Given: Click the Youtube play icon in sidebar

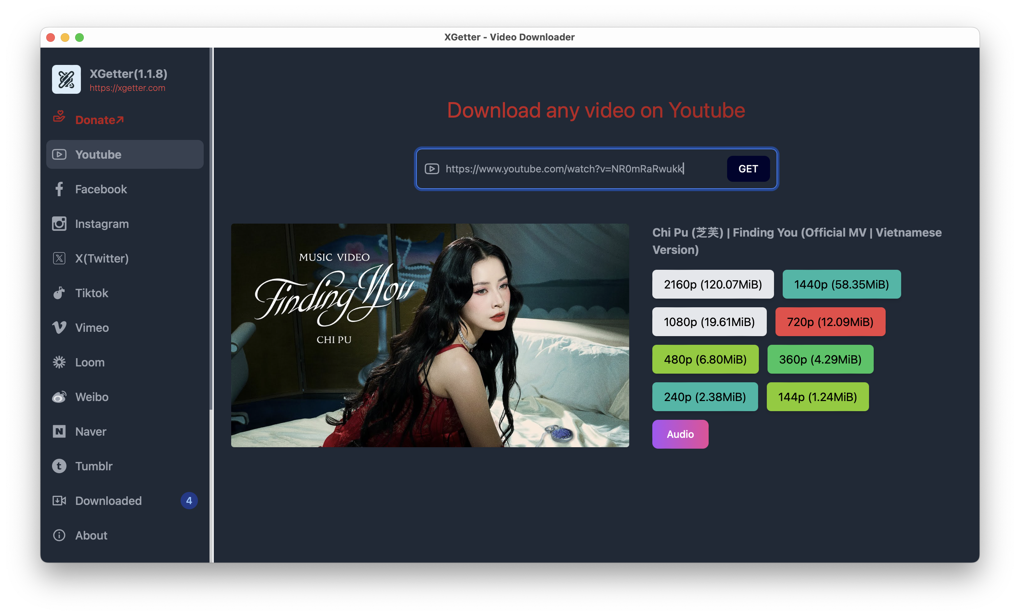Looking at the screenshot, I should 59,155.
